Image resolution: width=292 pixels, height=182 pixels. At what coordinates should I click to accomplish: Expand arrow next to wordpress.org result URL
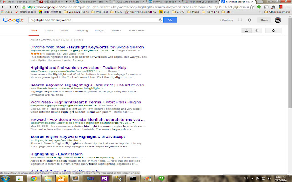[95, 106]
